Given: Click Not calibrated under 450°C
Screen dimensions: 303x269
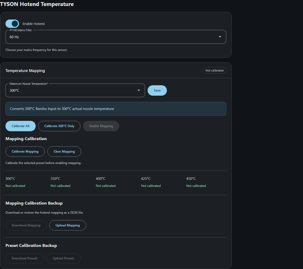Looking at the screenshot, I should 196,186.
